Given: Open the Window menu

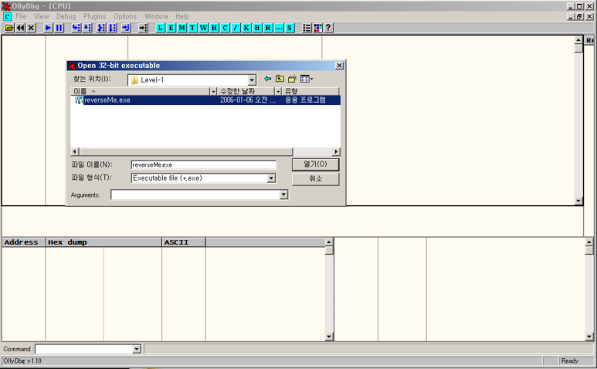Looking at the screenshot, I should [x=156, y=16].
